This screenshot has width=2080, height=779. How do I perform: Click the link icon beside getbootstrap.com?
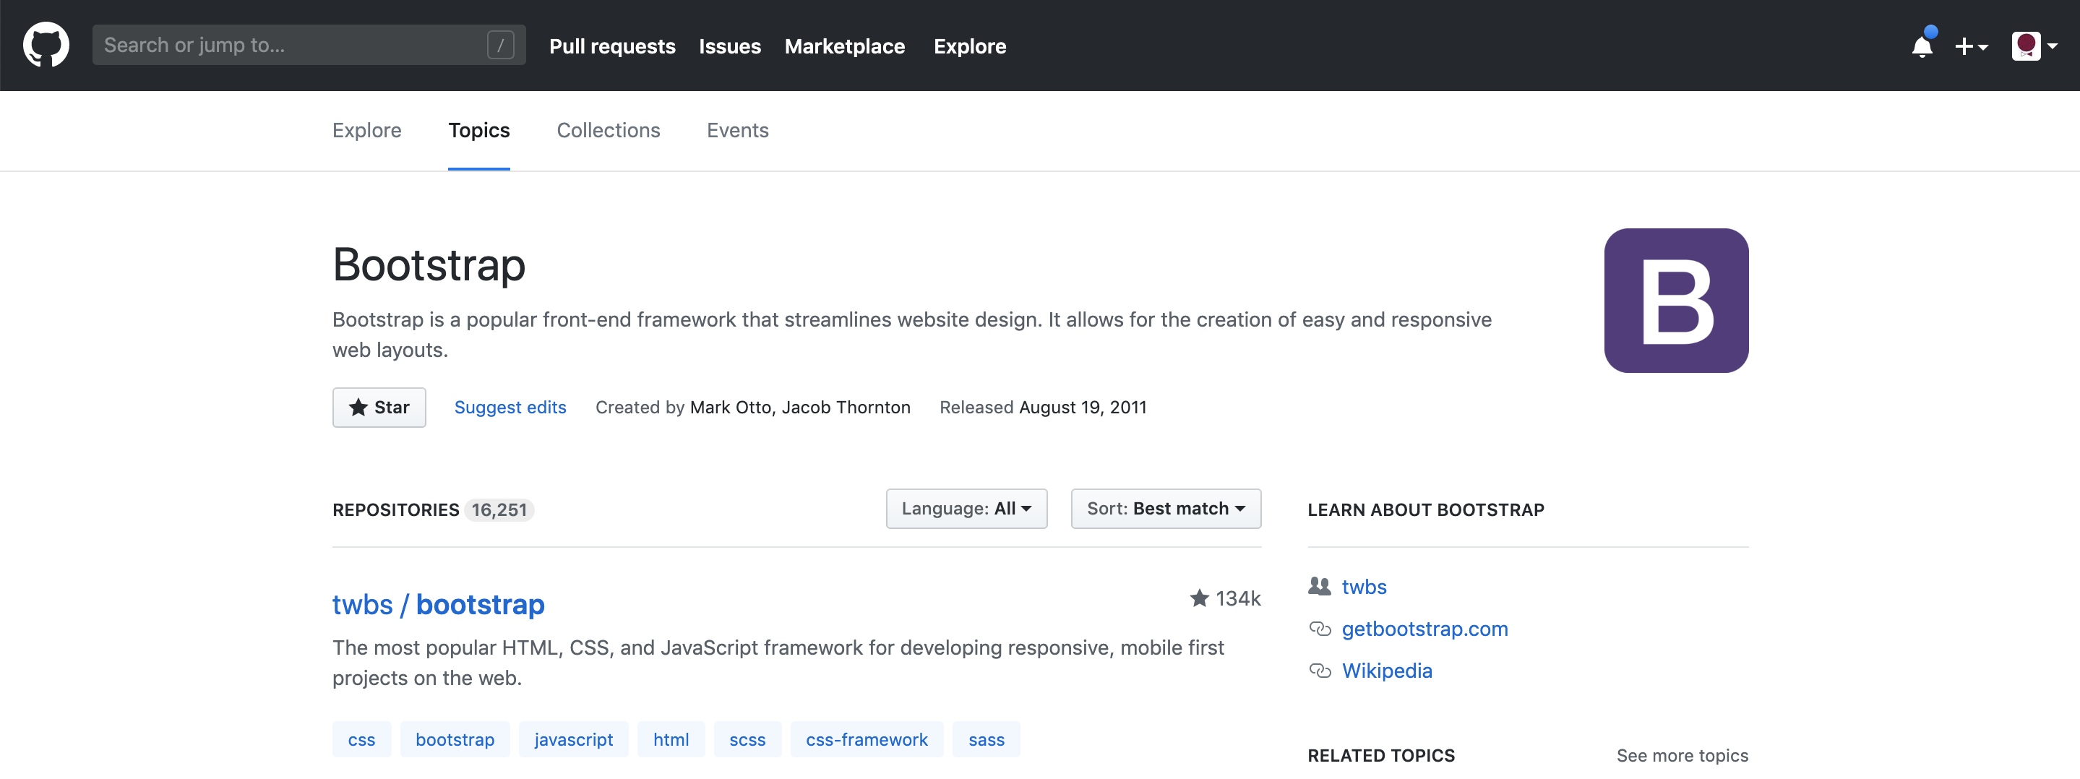click(x=1320, y=629)
